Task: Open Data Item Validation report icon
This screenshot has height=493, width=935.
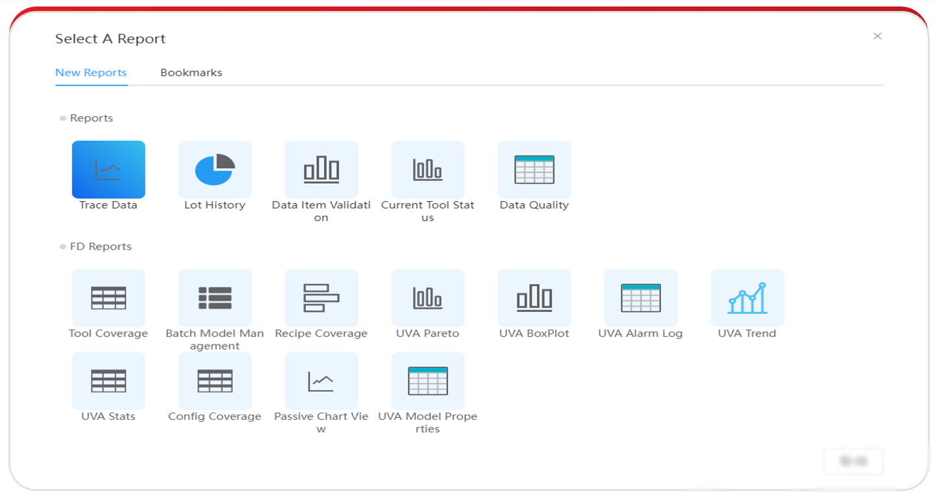Action: [x=321, y=169]
